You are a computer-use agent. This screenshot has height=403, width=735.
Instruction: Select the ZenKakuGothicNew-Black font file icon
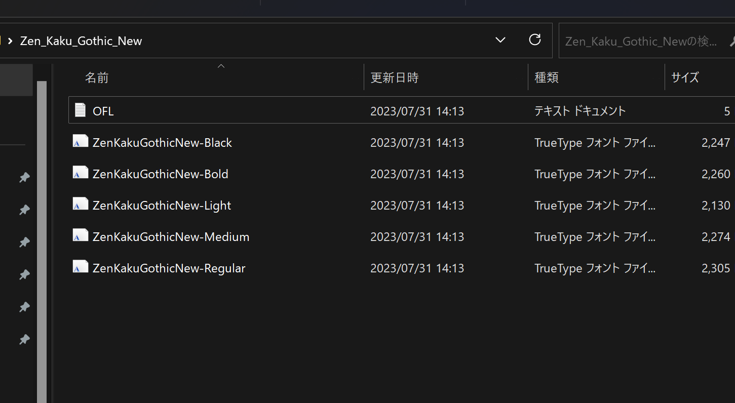coord(80,141)
